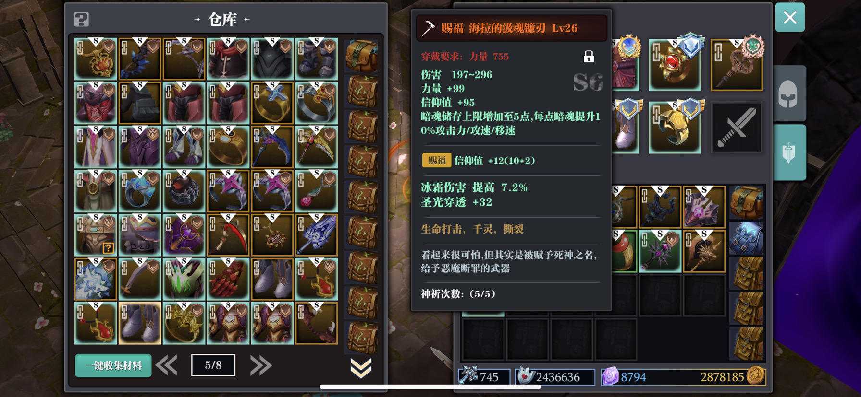This screenshot has width=861, height=397.
Task: Open the helmet equipment tab
Action: (x=788, y=93)
